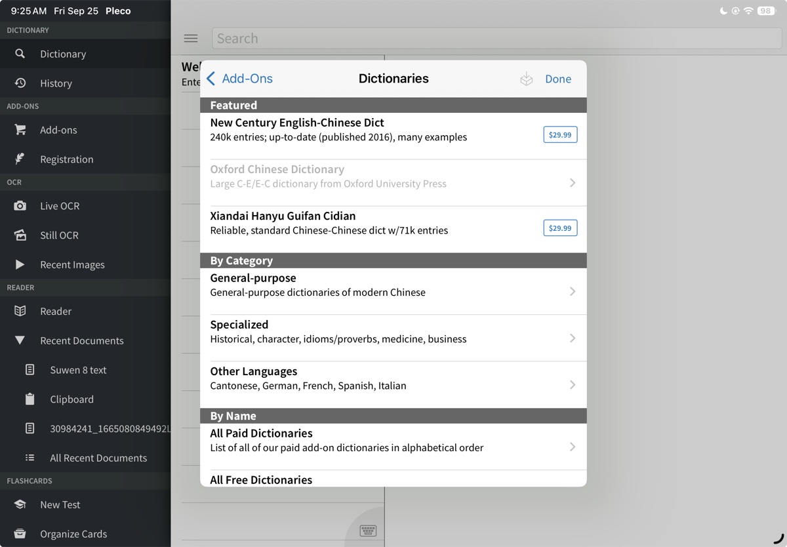Expand All Paid Dictionaries chevron

pyautogui.click(x=573, y=447)
